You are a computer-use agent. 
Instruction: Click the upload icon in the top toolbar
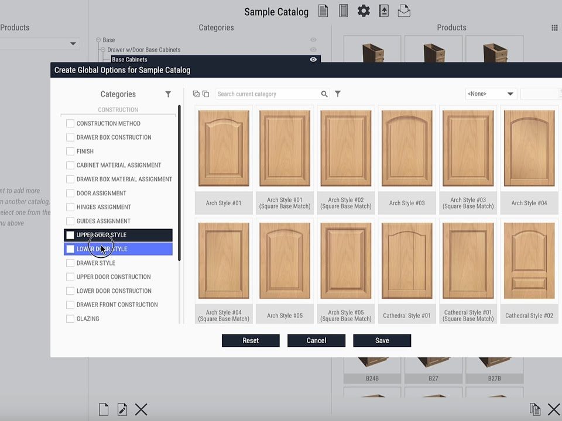click(x=383, y=11)
